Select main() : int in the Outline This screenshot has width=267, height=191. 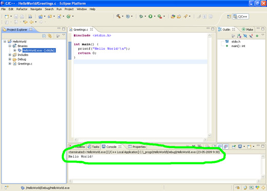tap(238, 46)
